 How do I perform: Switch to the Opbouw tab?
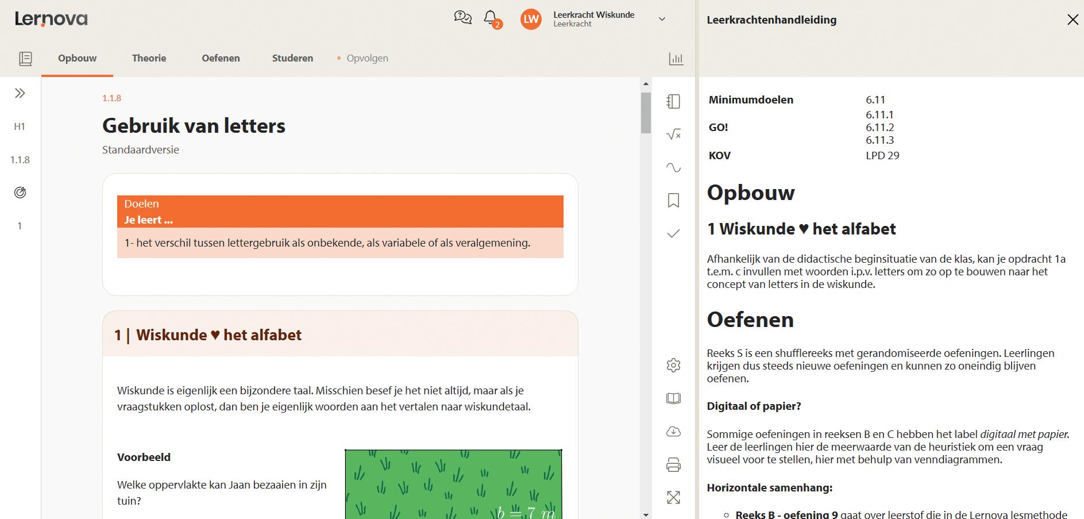point(77,58)
